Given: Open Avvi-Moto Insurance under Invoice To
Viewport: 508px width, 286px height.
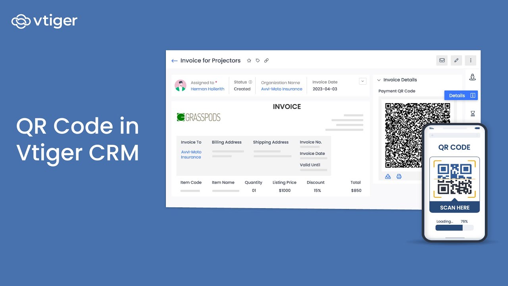Looking at the screenshot, I should (x=191, y=155).
